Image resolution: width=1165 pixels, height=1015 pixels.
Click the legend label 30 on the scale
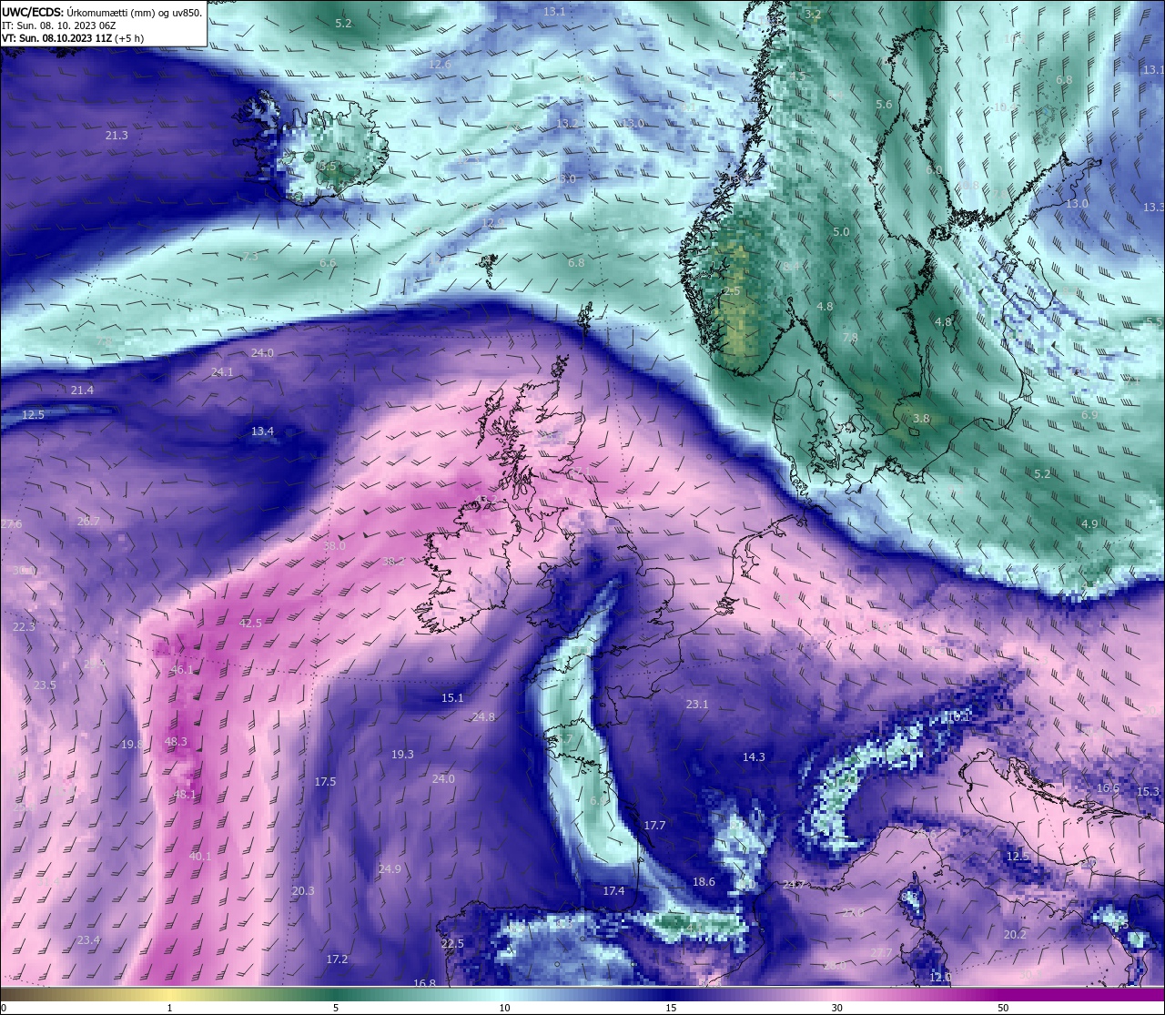tap(836, 1008)
